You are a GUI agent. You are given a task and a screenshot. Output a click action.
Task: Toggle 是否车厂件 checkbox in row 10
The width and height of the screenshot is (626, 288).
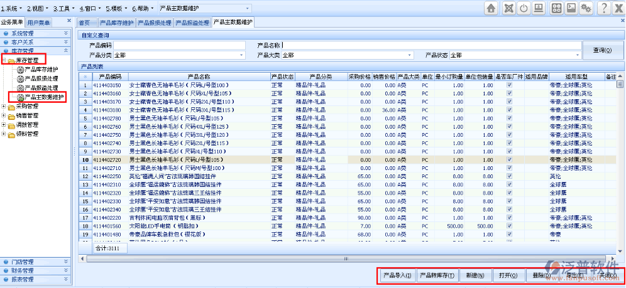(510, 160)
